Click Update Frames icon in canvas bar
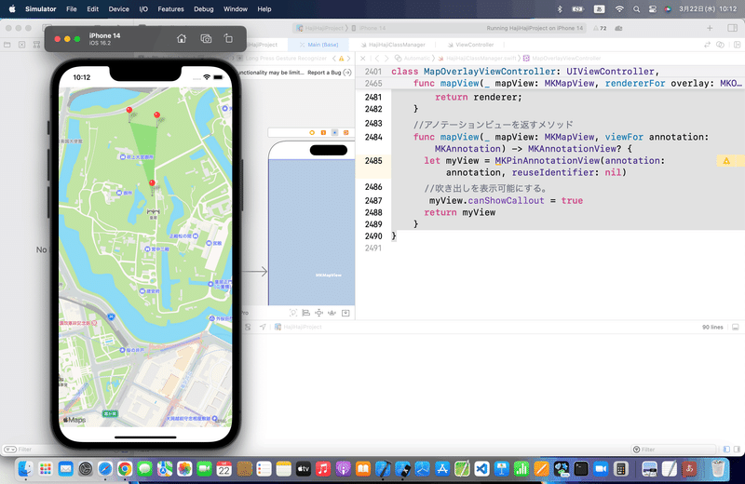The image size is (745, 484). coord(293,313)
